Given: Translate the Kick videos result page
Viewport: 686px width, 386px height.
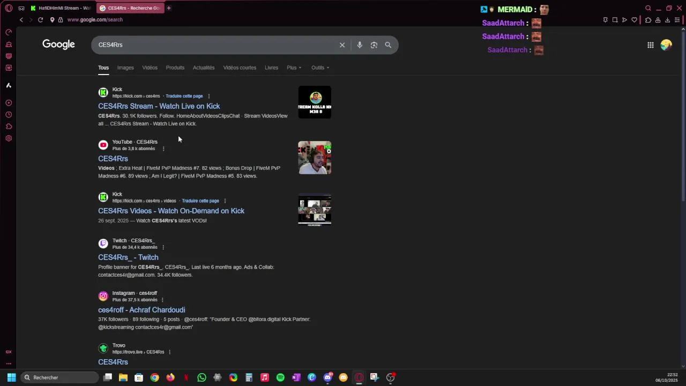Looking at the screenshot, I should pos(200,201).
